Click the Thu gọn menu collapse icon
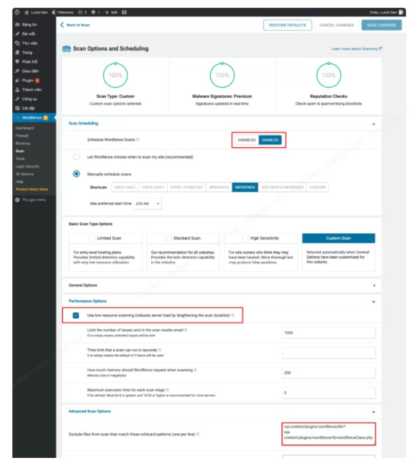Viewport: 415px width, 465px height. pos(18,200)
